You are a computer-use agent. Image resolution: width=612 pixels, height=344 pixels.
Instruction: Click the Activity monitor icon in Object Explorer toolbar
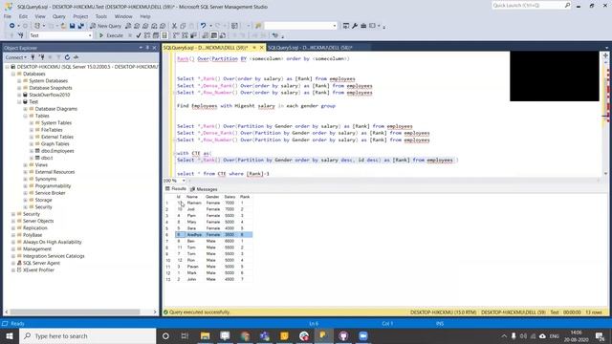(76, 57)
